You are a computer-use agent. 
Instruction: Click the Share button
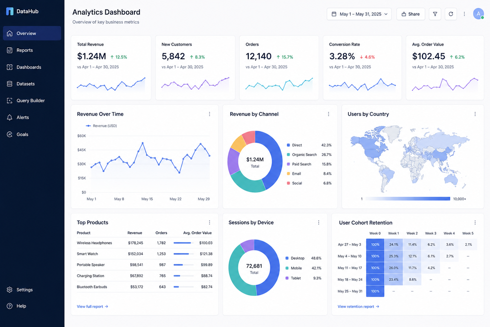411,14
